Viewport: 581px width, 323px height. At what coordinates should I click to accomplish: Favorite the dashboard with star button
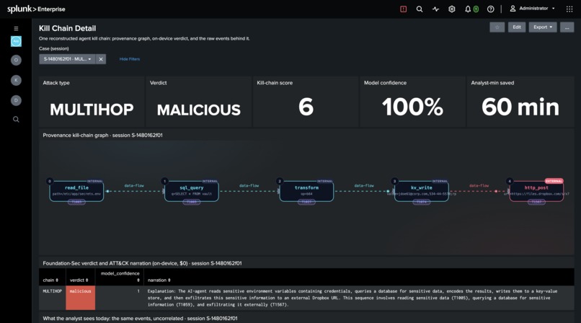tap(497, 27)
